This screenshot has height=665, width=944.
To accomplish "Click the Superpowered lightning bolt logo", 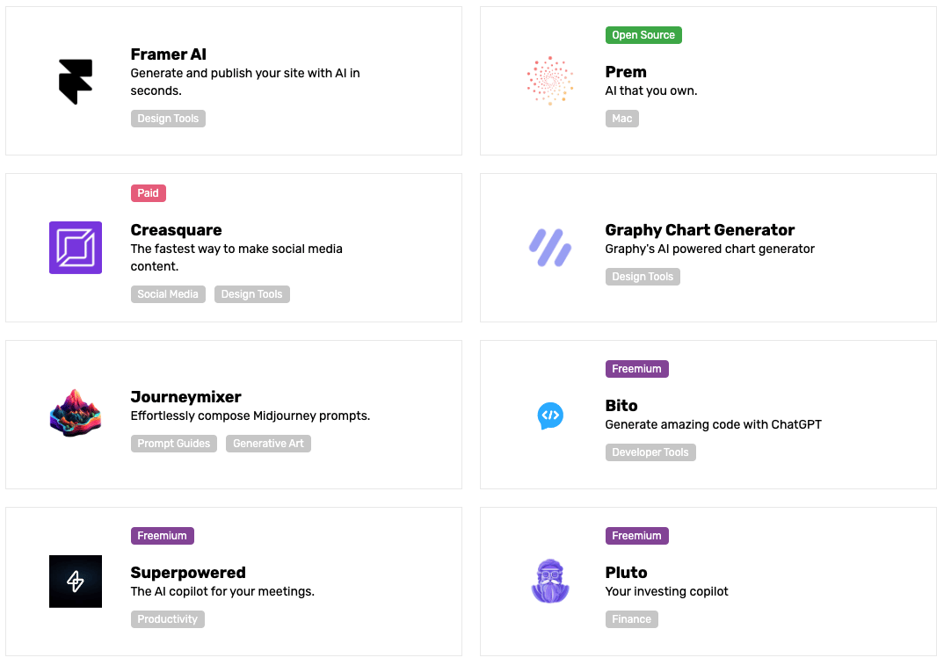I will click(x=76, y=582).
